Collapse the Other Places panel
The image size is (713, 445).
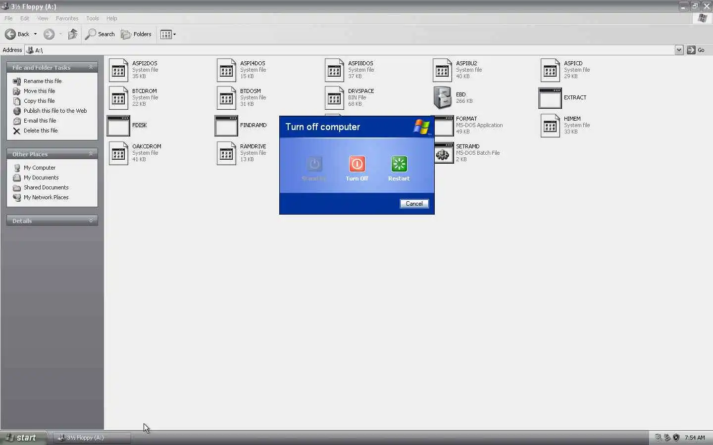pos(91,154)
